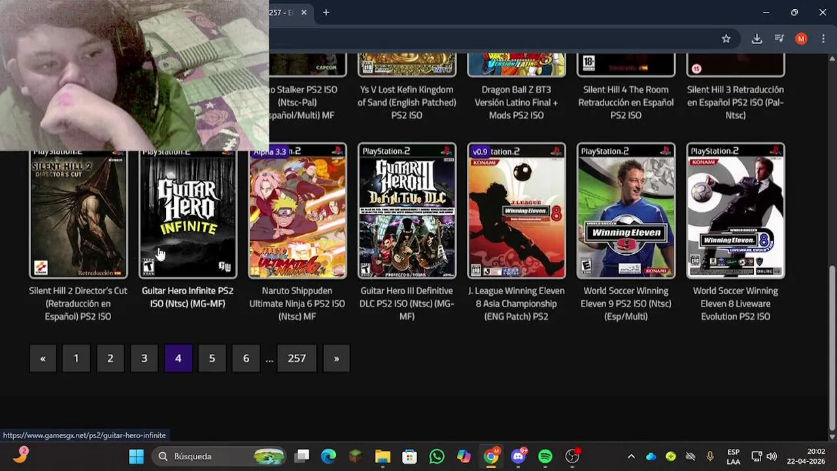Open Copilot icon on taskbar

coord(464,456)
